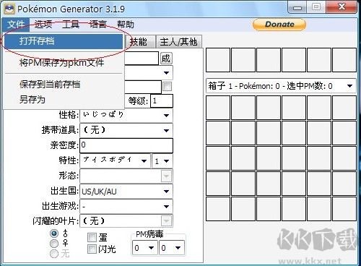
Task: Select the 无 genderless radio button
Action: click(x=54, y=254)
